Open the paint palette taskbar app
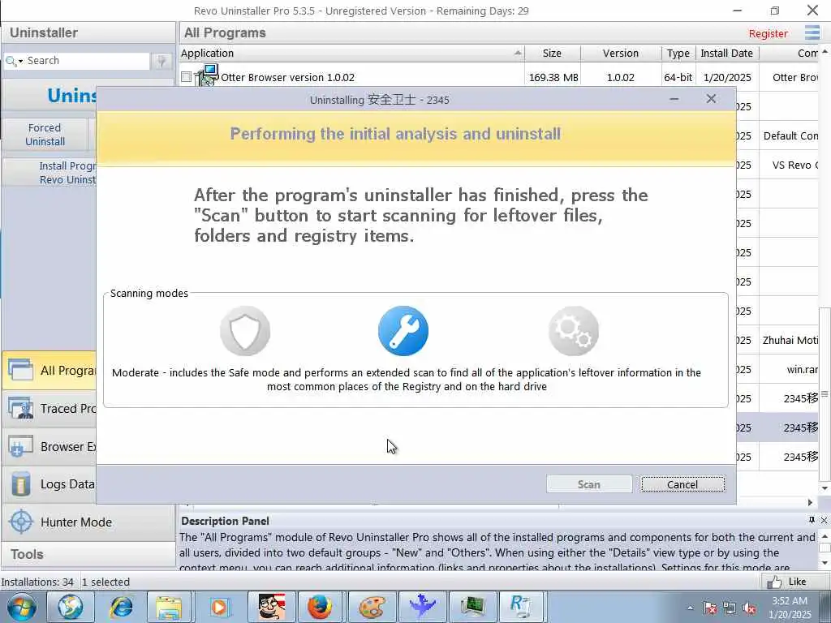The height and width of the screenshot is (623, 831). point(372,607)
